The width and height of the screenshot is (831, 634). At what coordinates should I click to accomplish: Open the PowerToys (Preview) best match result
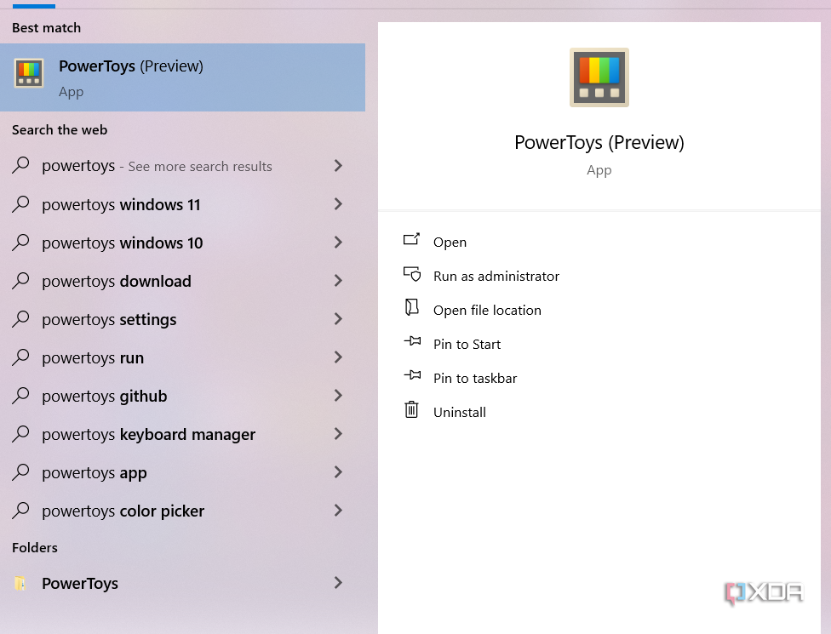pyautogui.click(x=182, y=77)
